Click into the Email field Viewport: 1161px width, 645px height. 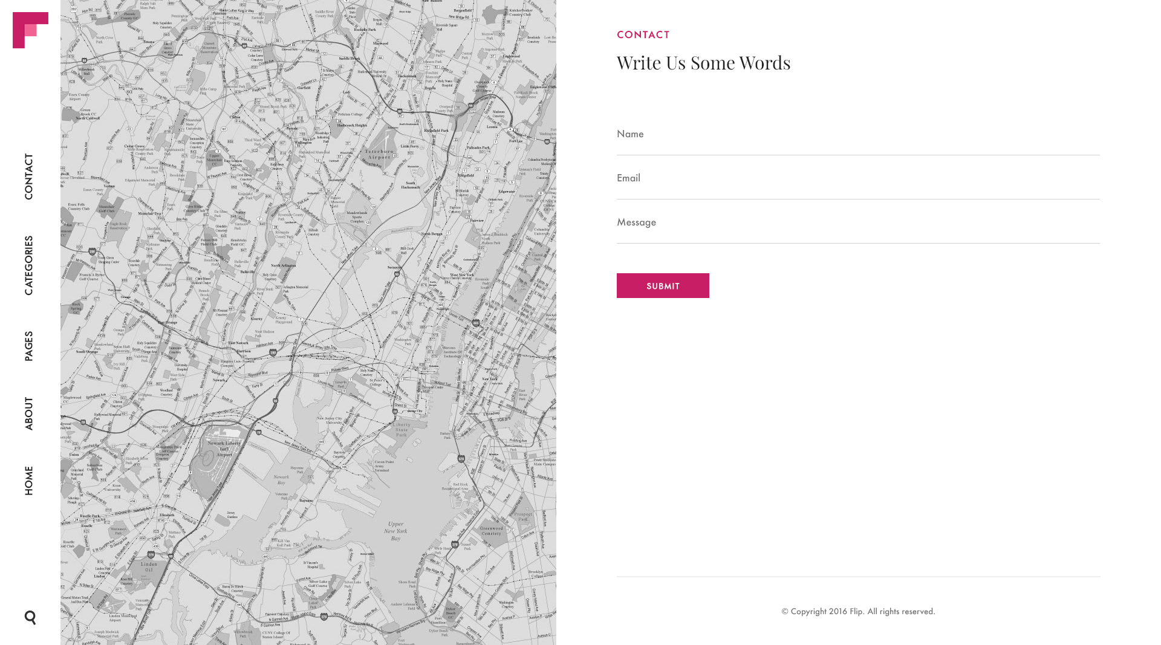click(858, 178)
